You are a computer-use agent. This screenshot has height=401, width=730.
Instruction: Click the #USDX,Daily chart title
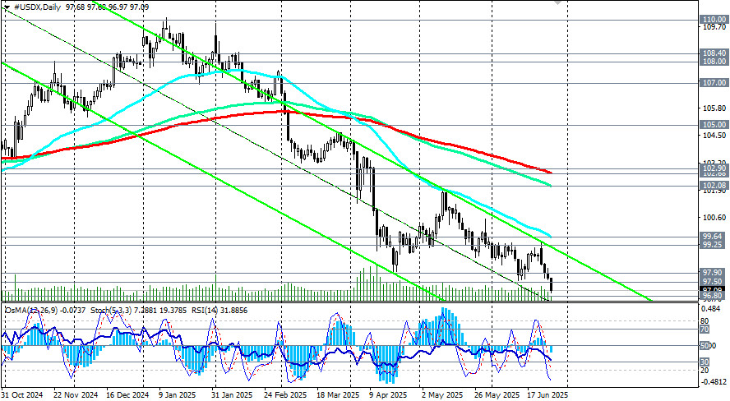click(x=38, y=7)
